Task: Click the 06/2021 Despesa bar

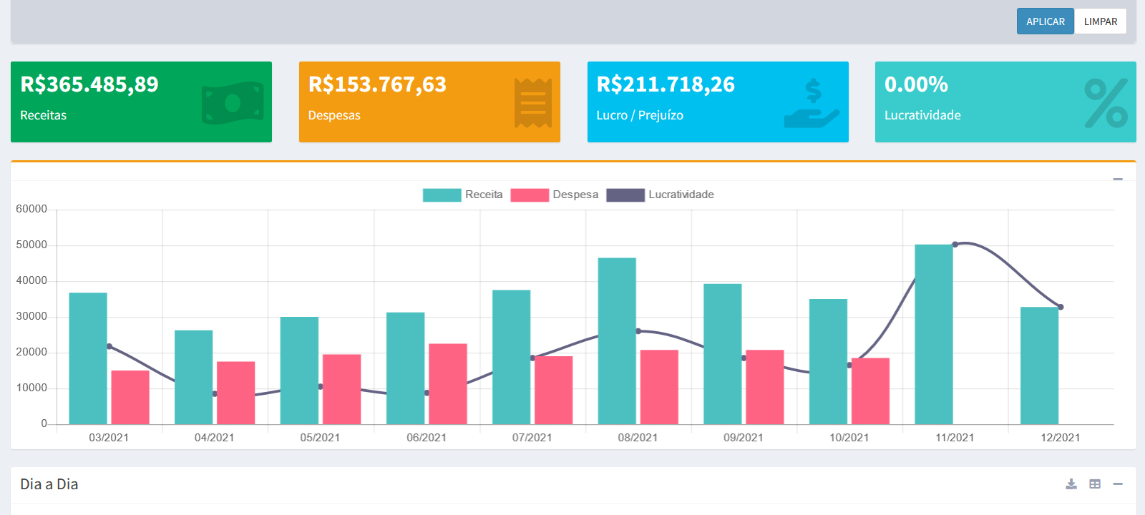Action: 448,384
